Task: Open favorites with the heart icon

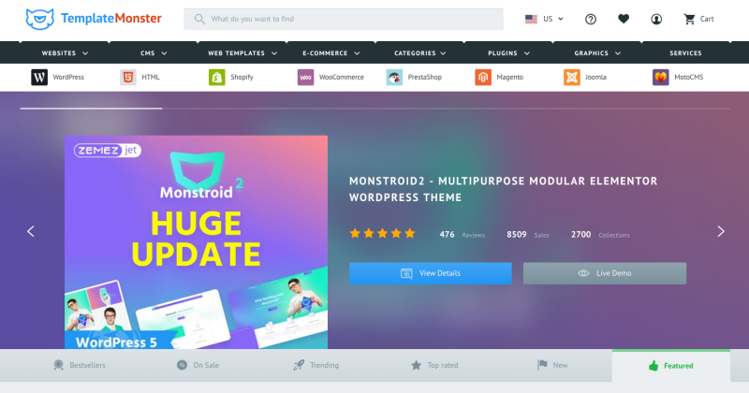Action: (624, 19)
